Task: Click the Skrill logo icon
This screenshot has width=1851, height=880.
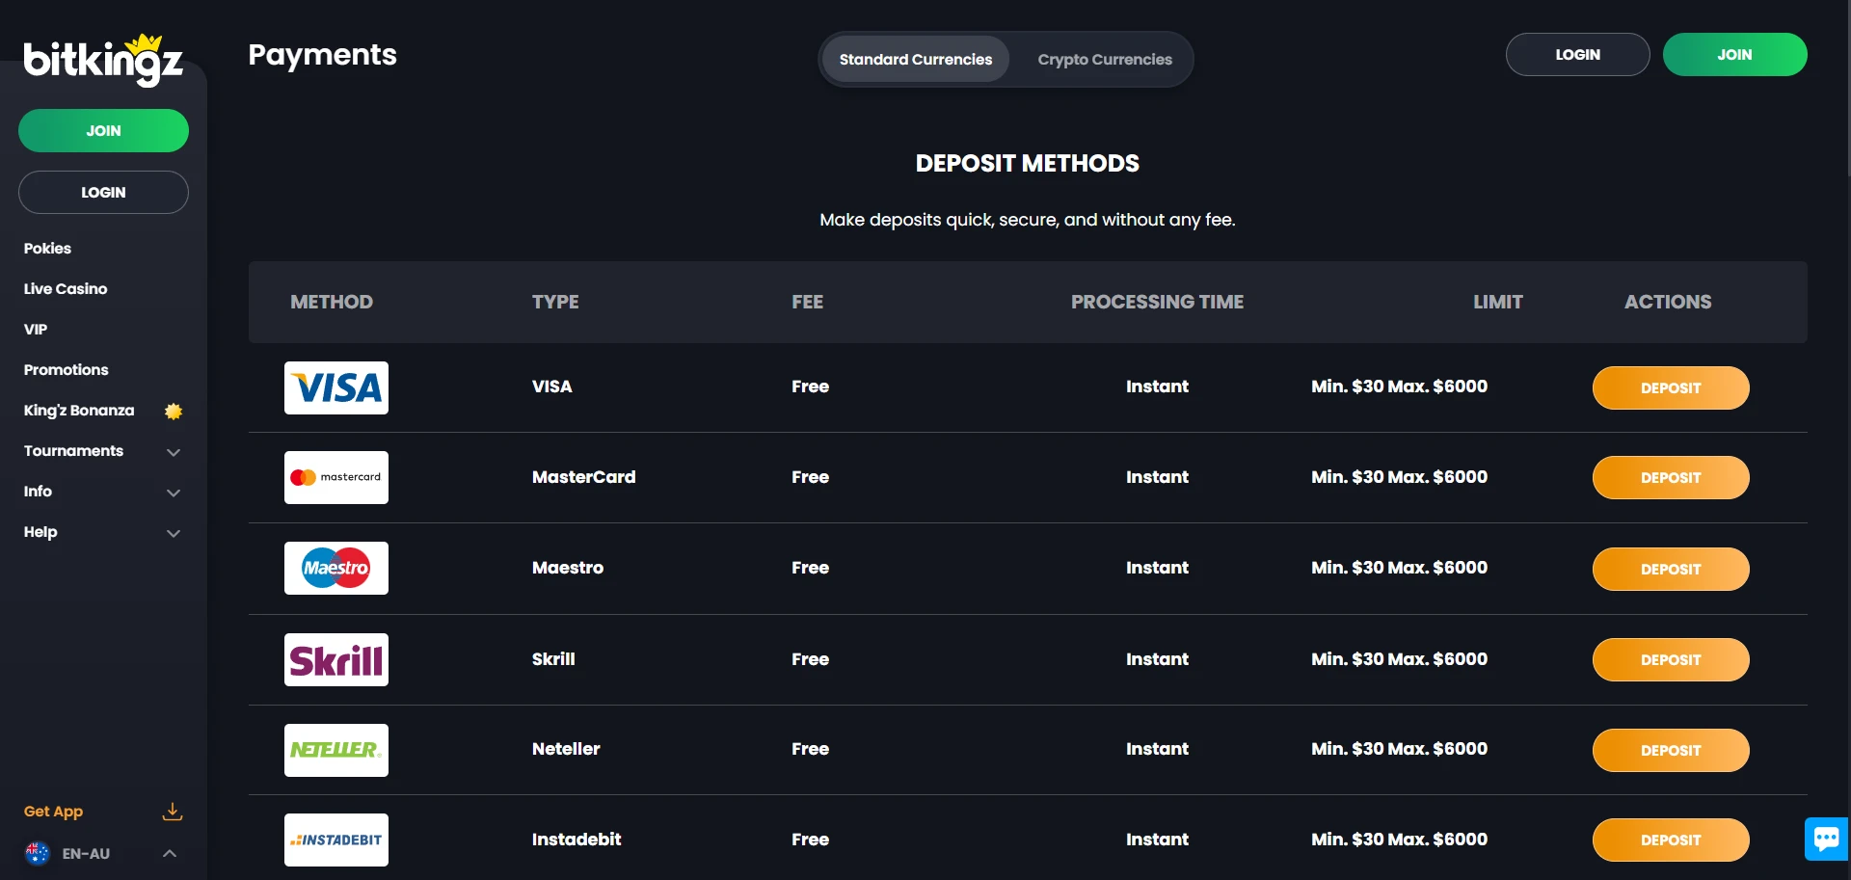Action: click(x=336, y=659)
